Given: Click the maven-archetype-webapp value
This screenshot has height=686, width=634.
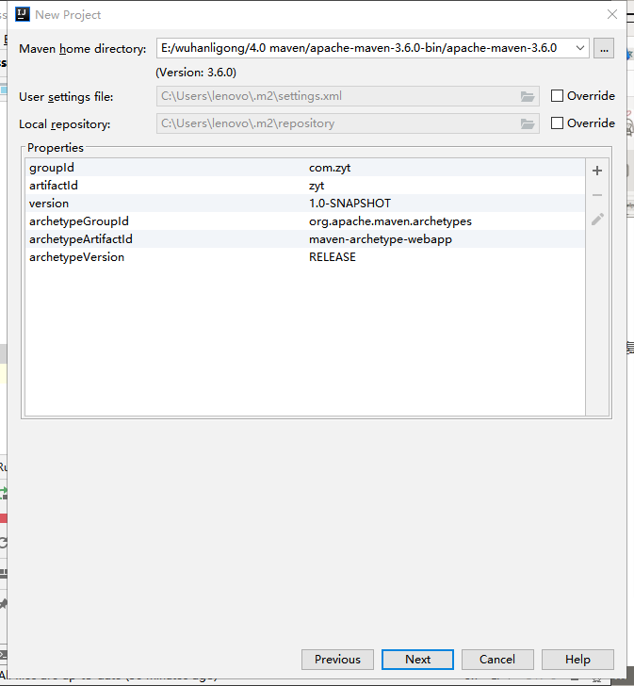Looking at the screenshot, I should point(381,239).
